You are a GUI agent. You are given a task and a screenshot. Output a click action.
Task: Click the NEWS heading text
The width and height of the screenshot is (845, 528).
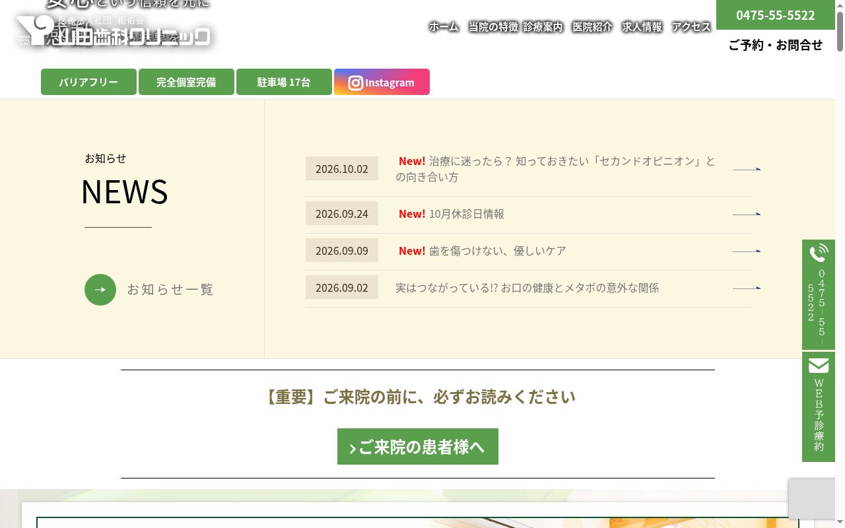click(x=124, y=191)
